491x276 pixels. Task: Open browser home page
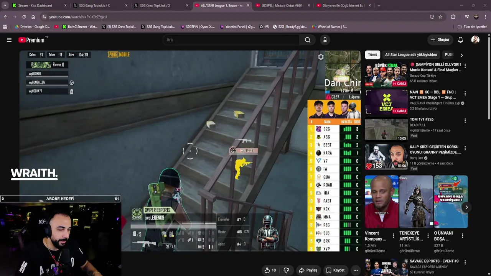(x=33, y=17)
